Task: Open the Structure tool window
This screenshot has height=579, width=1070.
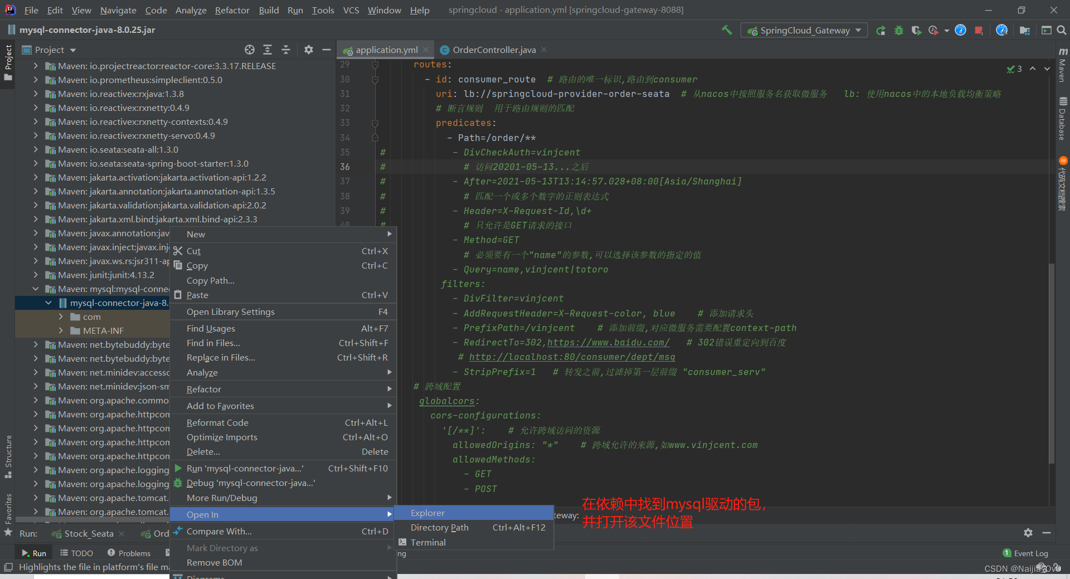Action: tap(8, 456)
